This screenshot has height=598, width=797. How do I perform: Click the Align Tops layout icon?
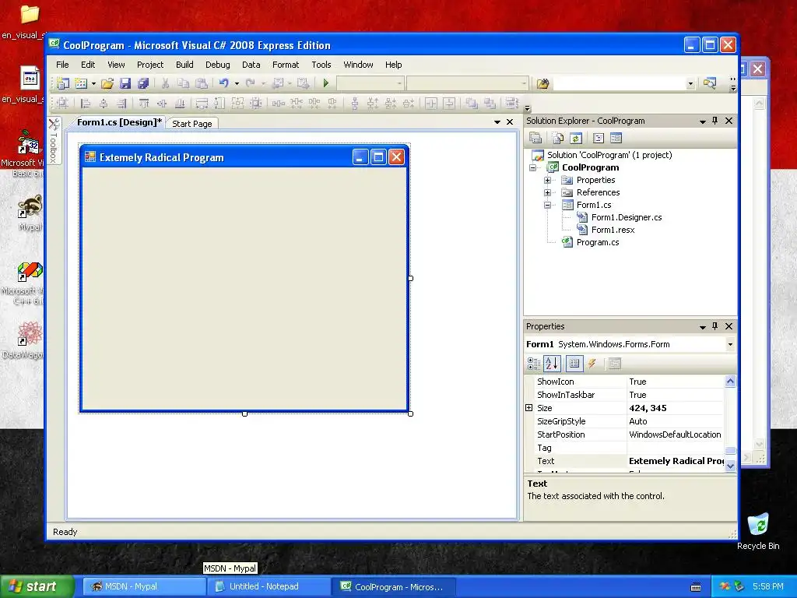pyautogui.click(x=144, y=104)
